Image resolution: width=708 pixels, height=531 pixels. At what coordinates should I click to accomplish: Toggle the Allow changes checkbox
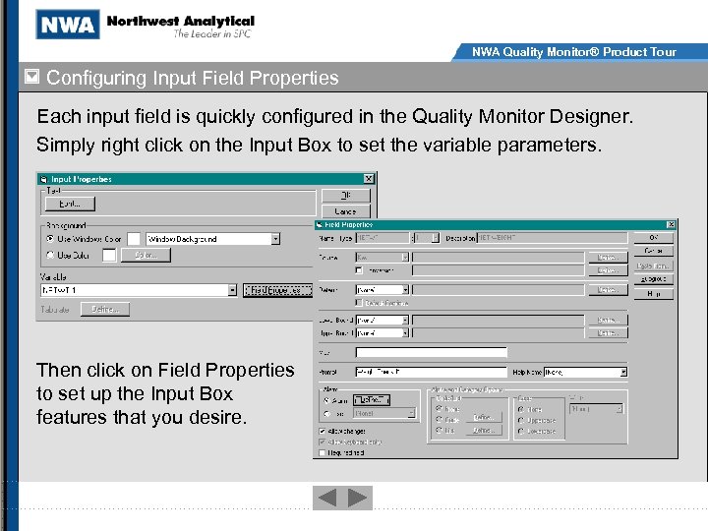click(x=322, y=432)
